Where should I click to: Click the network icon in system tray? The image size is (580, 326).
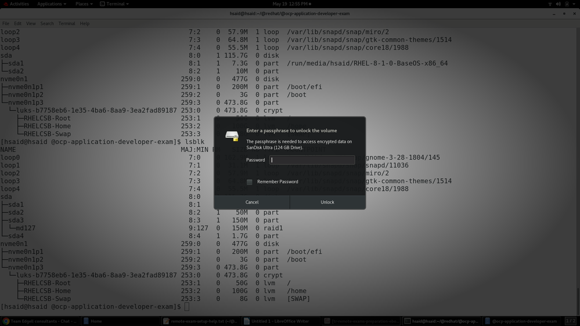point(550,4)
